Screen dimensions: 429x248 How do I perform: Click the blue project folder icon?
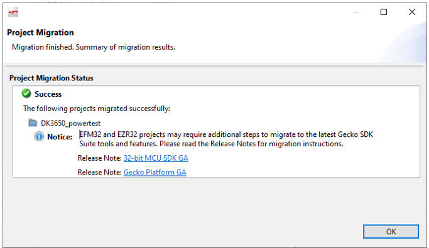(x=33, y=123)
